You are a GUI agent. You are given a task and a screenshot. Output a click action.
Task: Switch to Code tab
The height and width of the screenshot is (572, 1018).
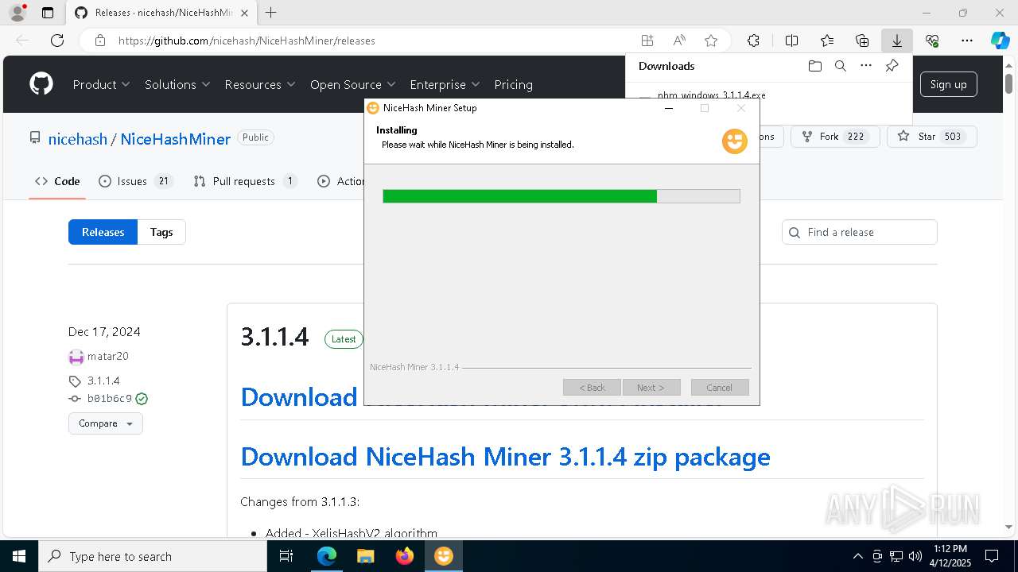point(57,181)
